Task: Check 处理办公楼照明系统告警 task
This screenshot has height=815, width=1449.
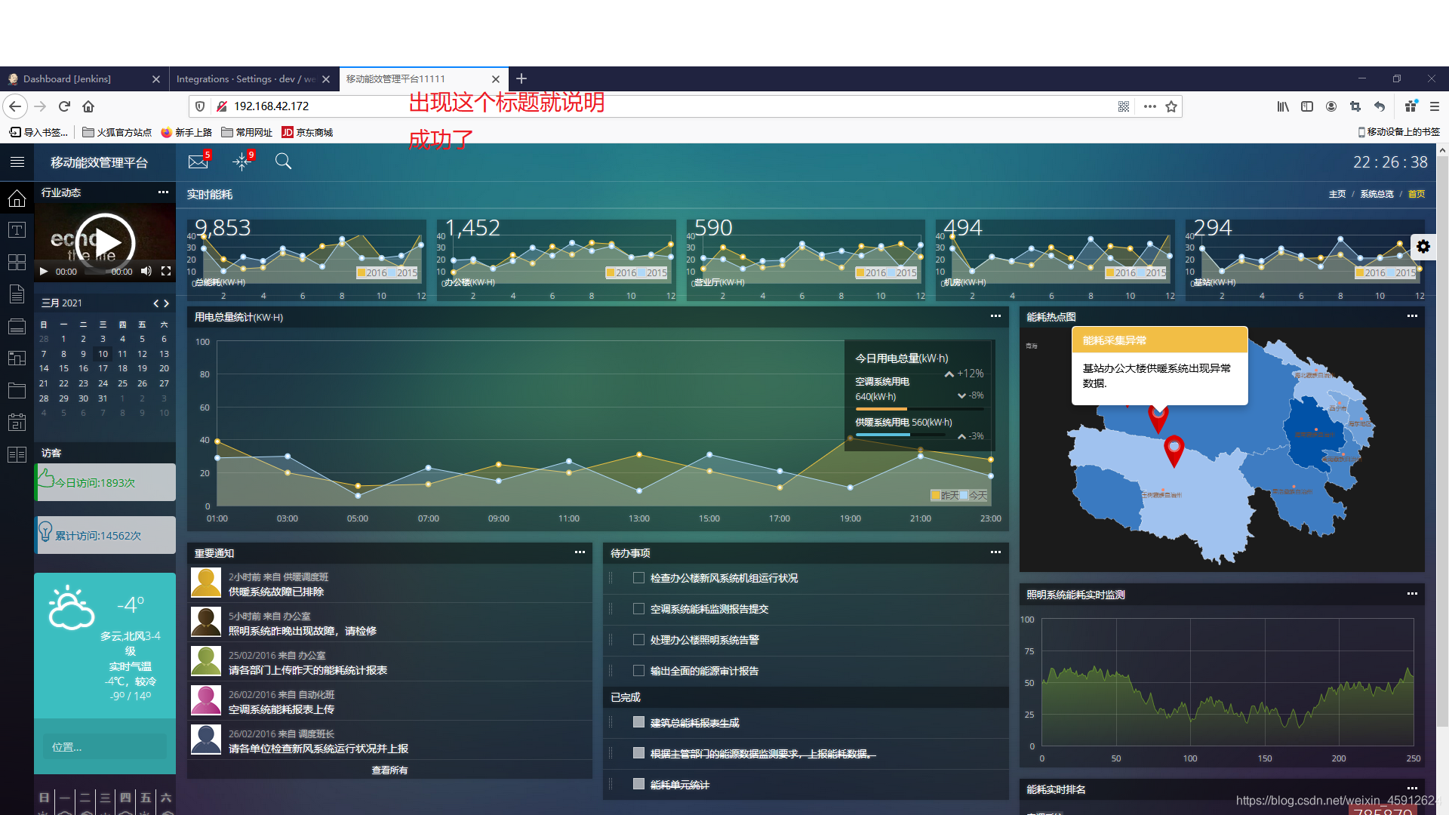Action: click(x=638, y=640)
